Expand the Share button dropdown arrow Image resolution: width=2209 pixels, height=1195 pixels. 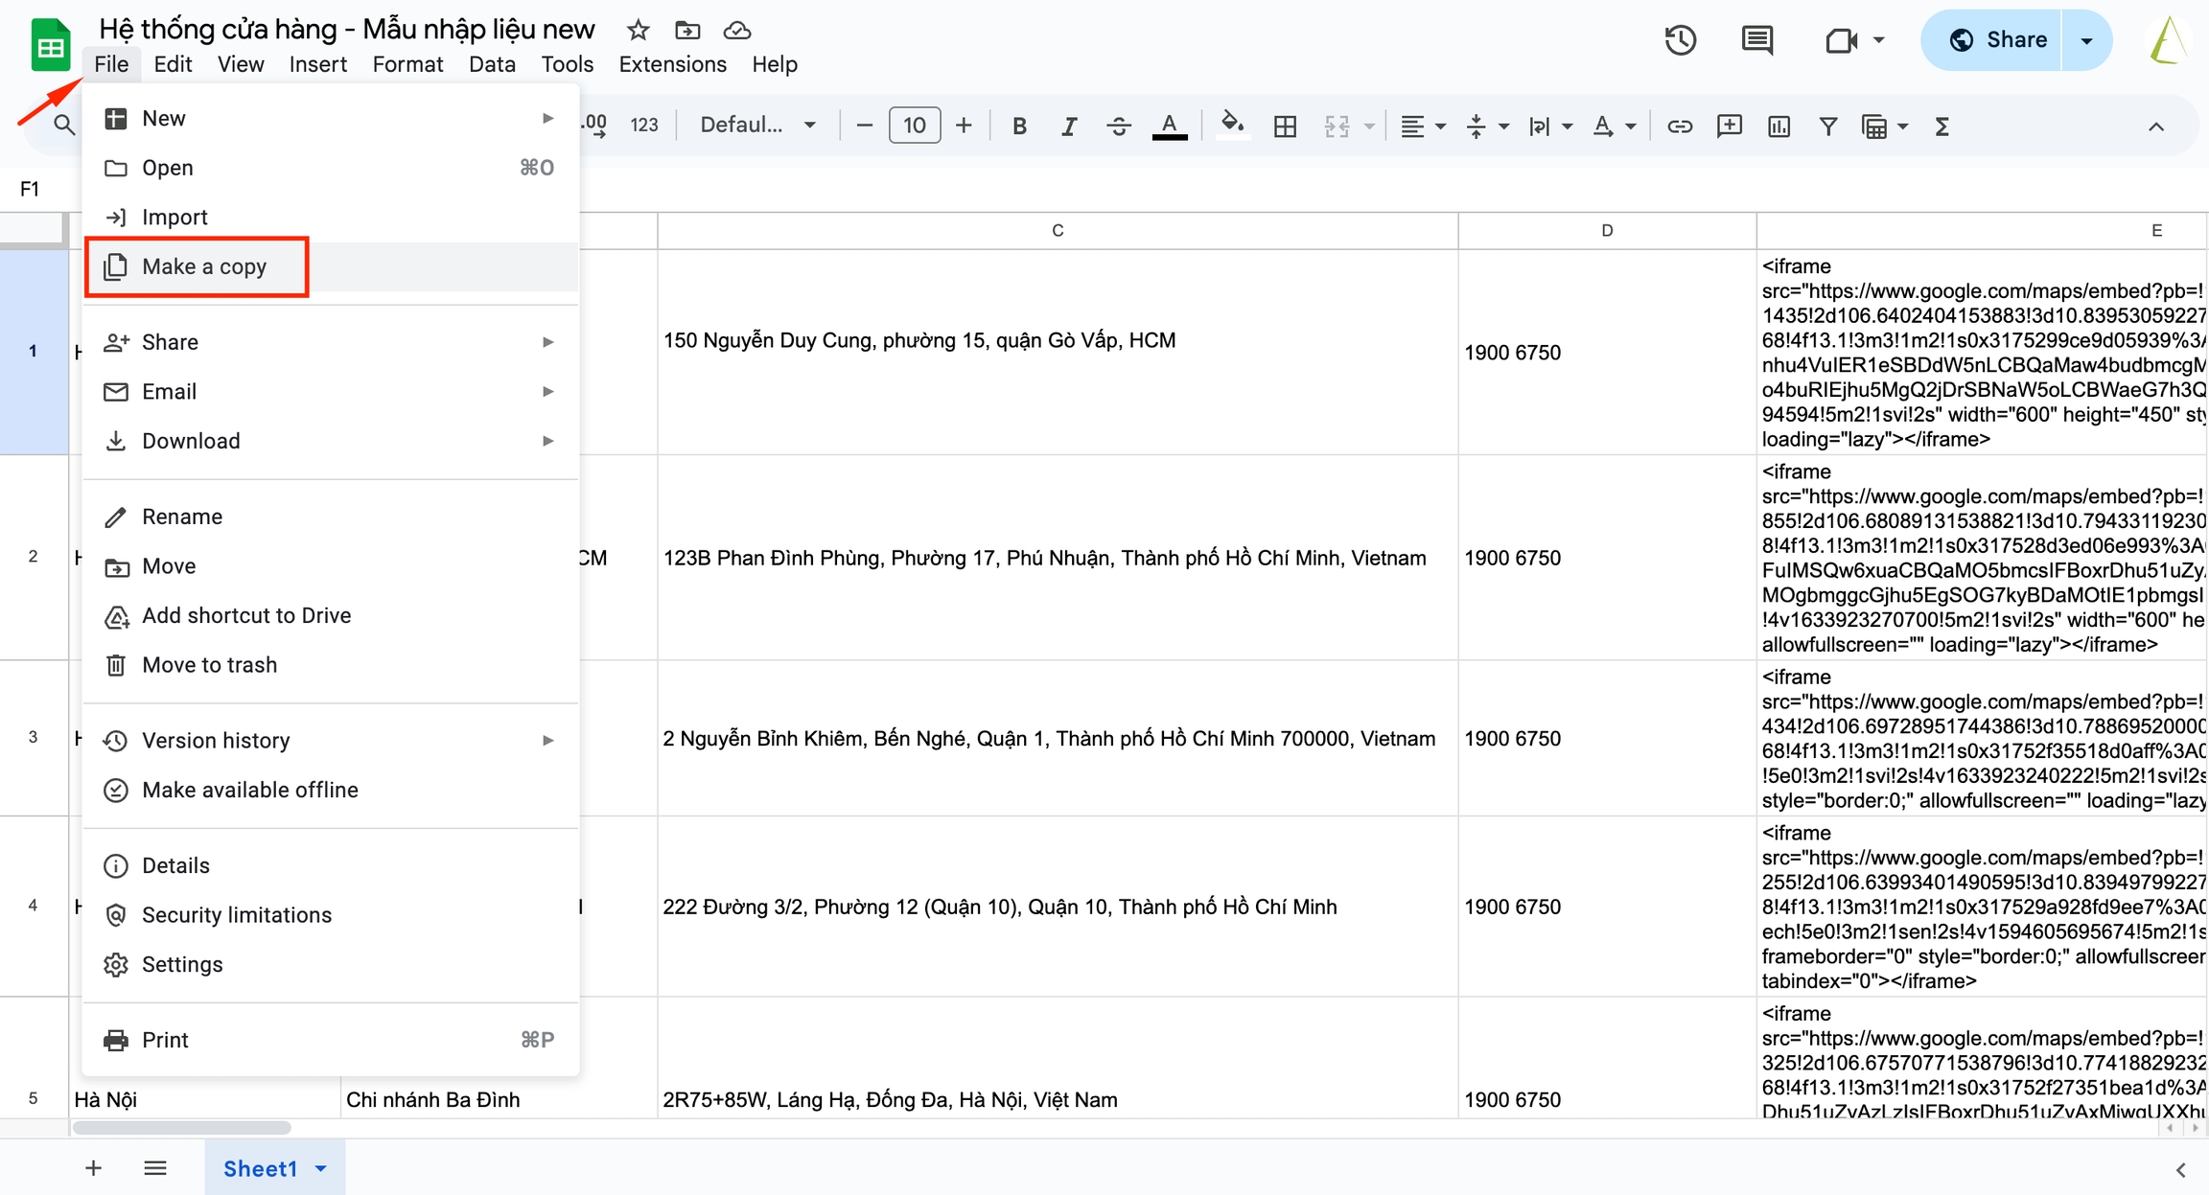click(x=2086, y=40)
